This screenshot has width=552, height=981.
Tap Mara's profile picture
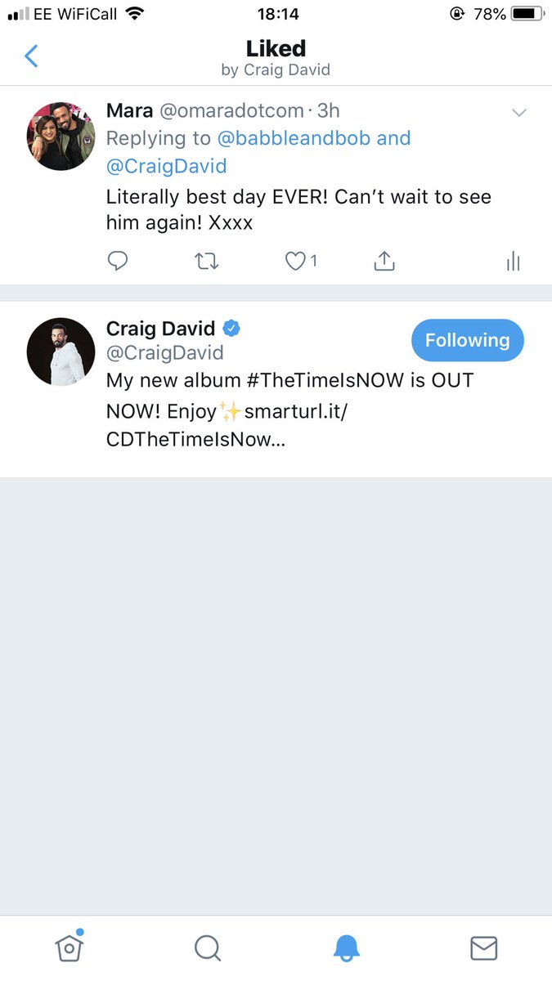pyautogui.click(x=61, y=137)
